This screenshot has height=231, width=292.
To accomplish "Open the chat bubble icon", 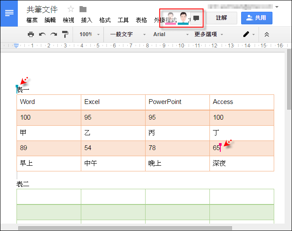I will [x=196, y=18].
